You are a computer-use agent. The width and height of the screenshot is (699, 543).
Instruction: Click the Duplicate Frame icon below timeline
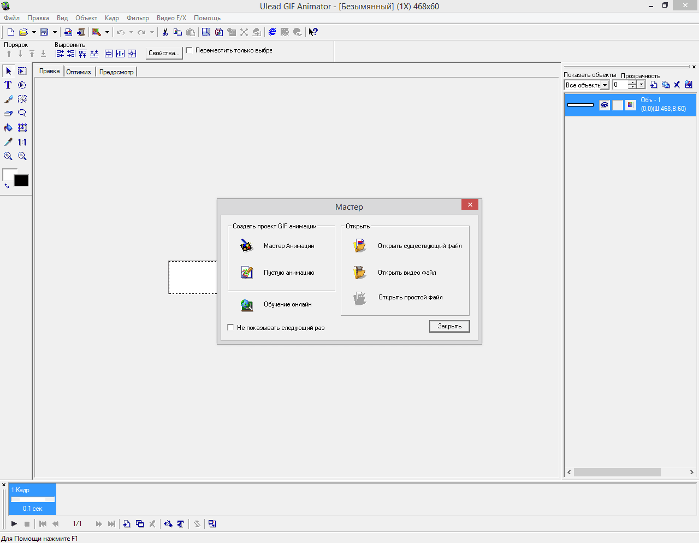pyautogui.click(x=140, y=524)
